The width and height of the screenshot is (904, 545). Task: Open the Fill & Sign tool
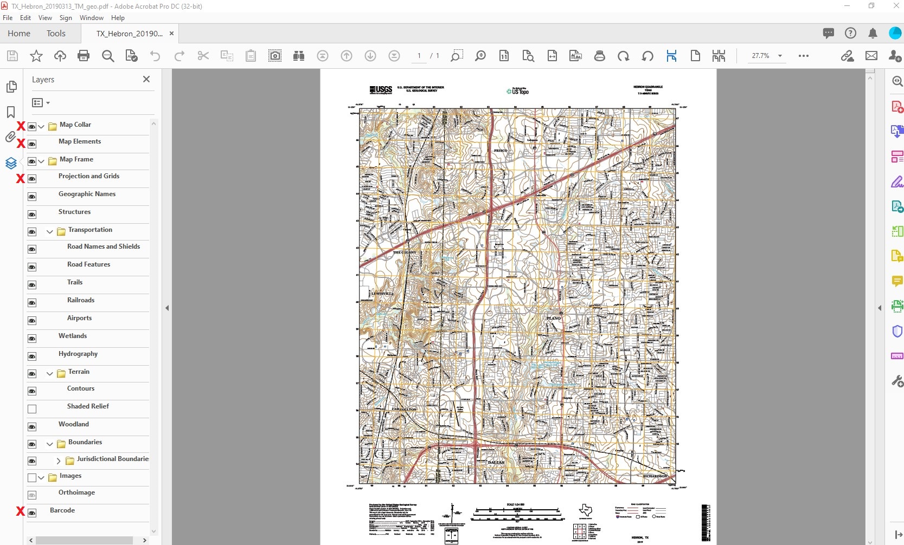pyautogui.click(x=897, y=183)
